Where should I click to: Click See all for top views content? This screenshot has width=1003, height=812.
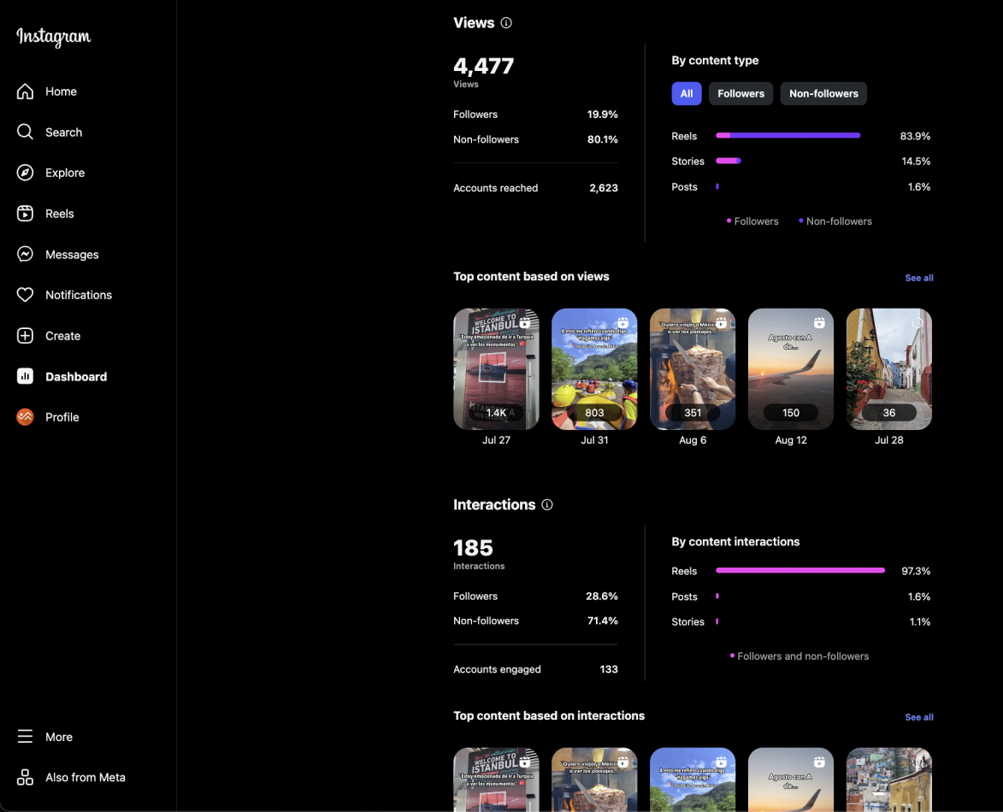point(918,278)
